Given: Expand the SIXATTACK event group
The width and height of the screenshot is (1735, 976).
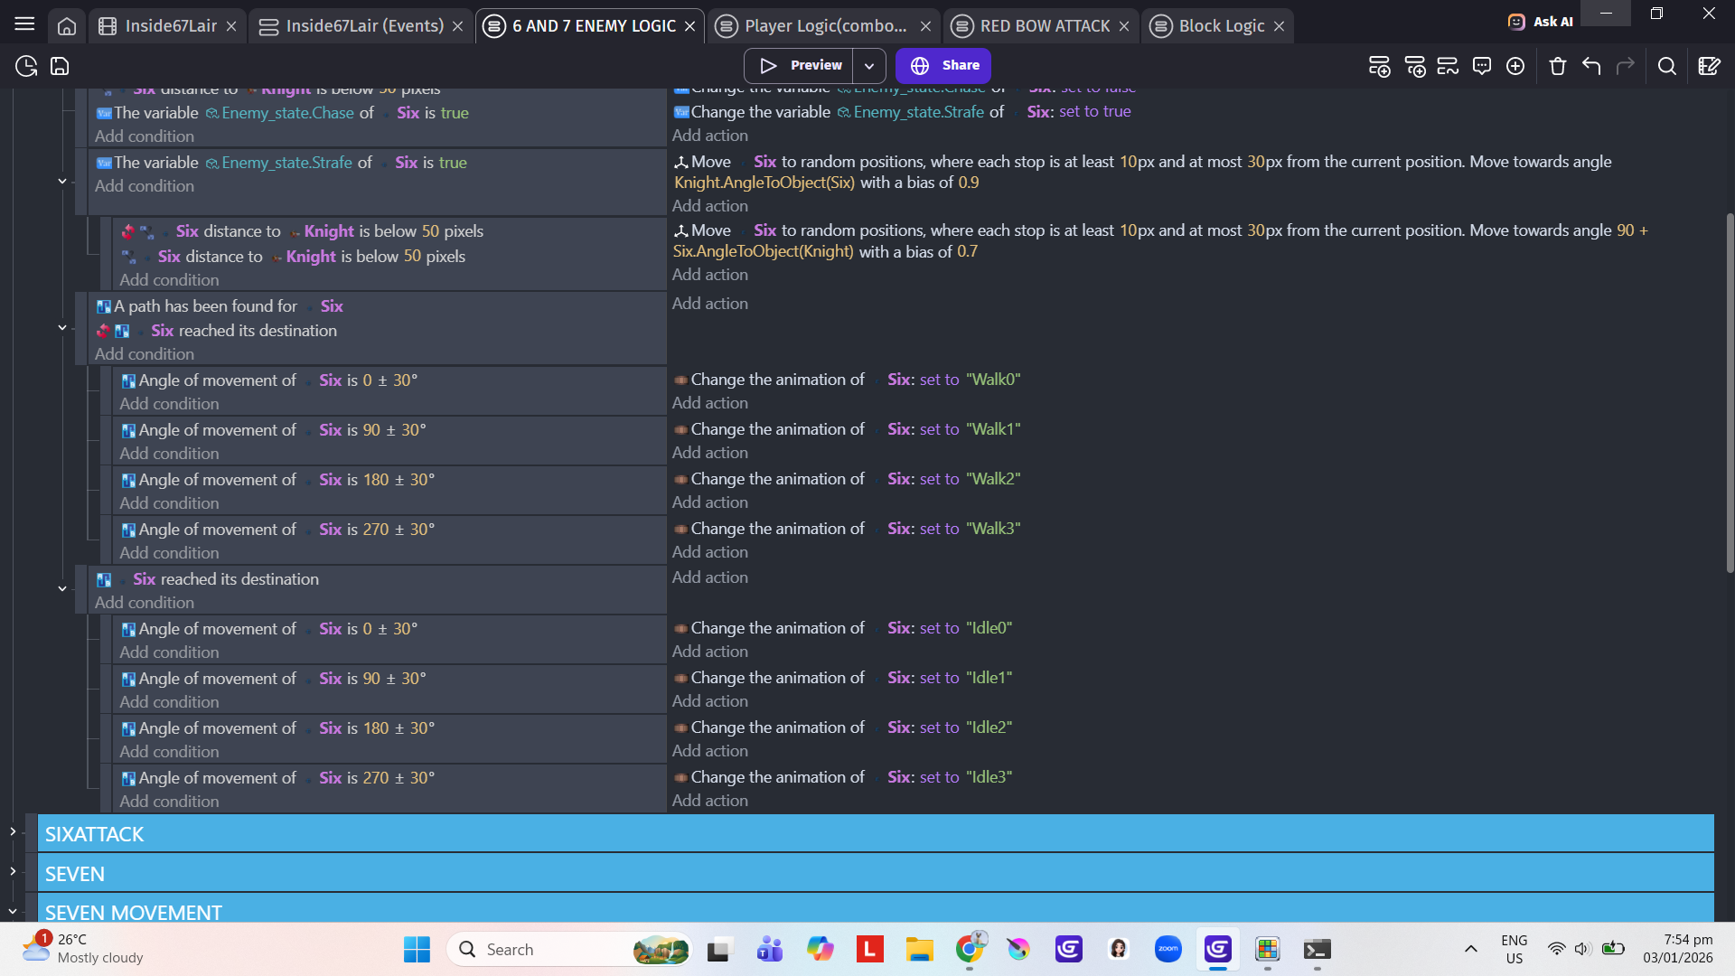Looking at the screenshot, I should click(13, 831).
